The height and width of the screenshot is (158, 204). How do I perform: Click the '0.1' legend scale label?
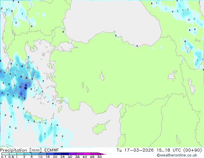point(4,157)
